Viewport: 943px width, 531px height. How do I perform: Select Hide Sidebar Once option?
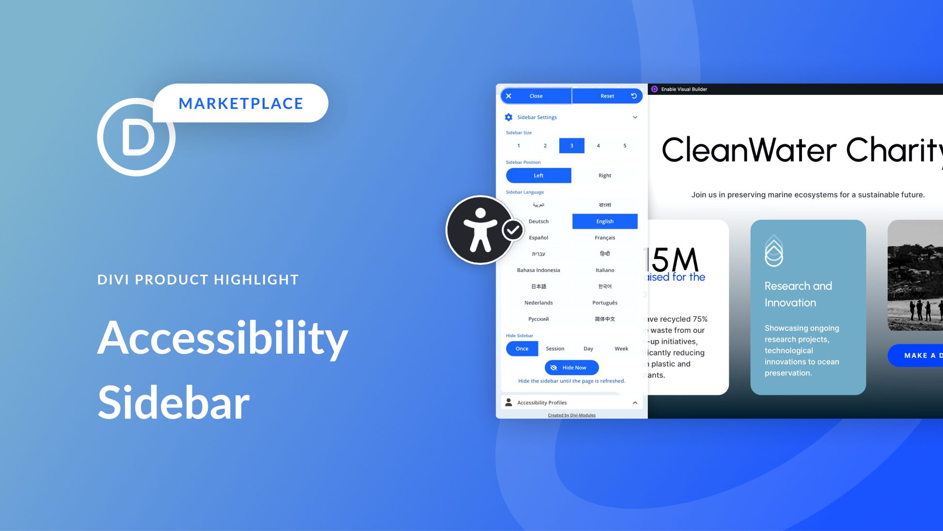521,348
